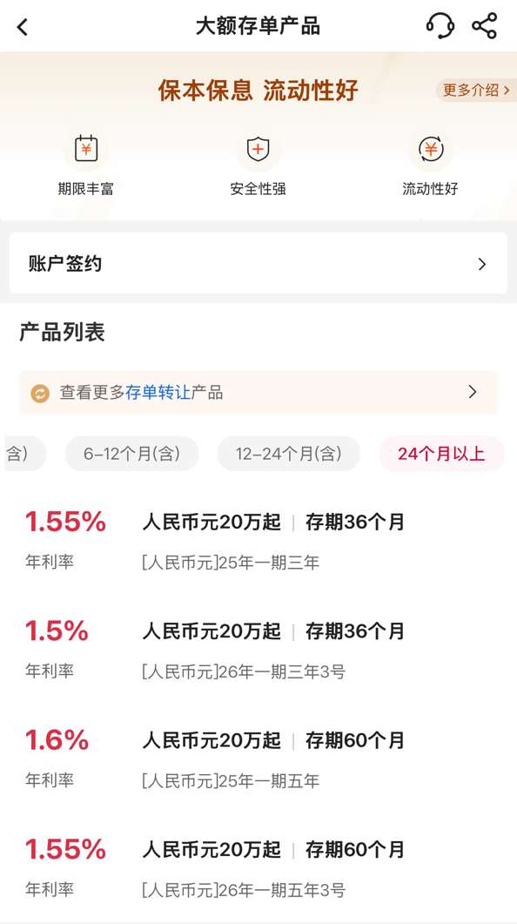Image resolution: width=517 pixels, height=924 pixels.
Task: Select the partially hidden leftmost term filter
Action: click(x=24, y=454)
